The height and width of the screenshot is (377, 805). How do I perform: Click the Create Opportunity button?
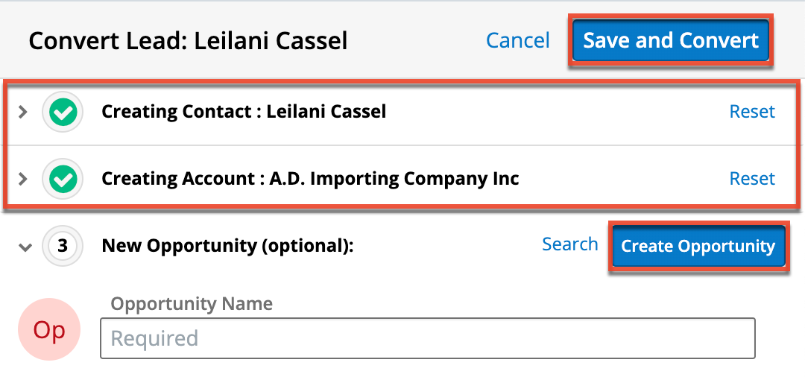coord(698,246)
